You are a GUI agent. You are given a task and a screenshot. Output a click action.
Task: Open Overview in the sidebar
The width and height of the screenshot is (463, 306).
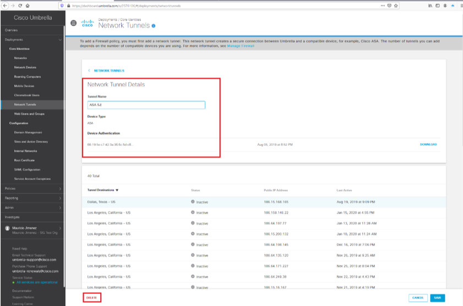(11, 30)
